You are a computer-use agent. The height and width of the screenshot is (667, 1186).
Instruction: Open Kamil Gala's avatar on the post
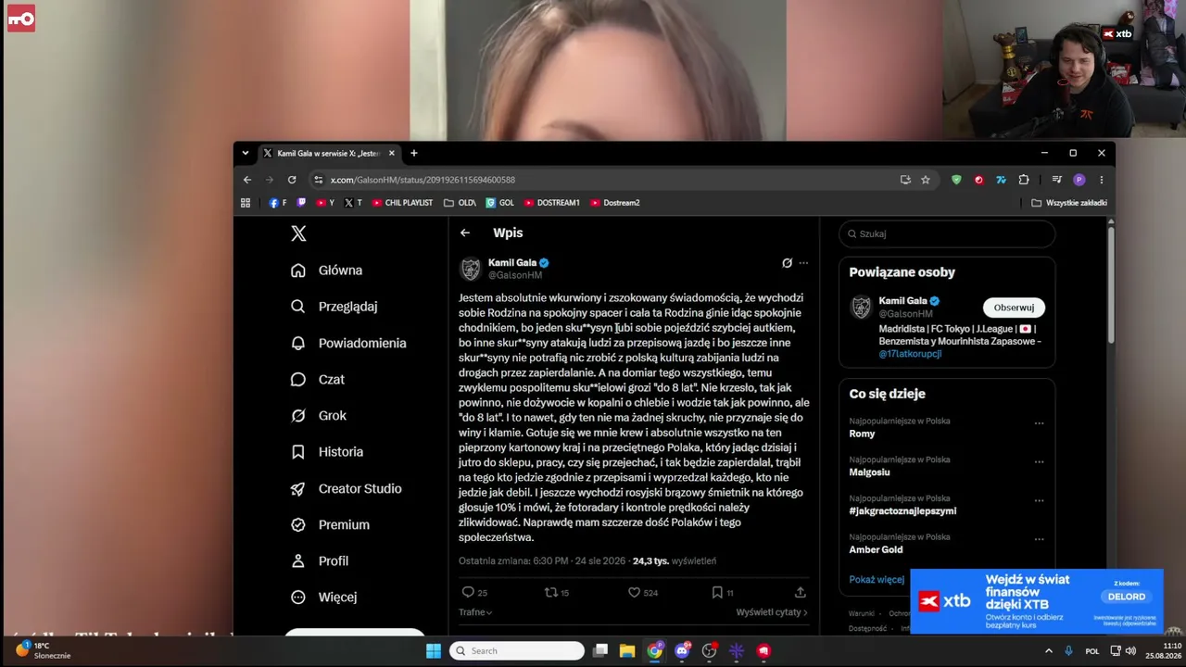471,269
